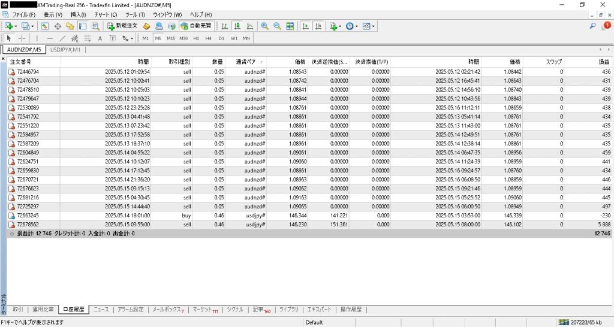Viewport: 614px width, 327px height.
Task: Select the text label 'A' tool
Action: 100,38
